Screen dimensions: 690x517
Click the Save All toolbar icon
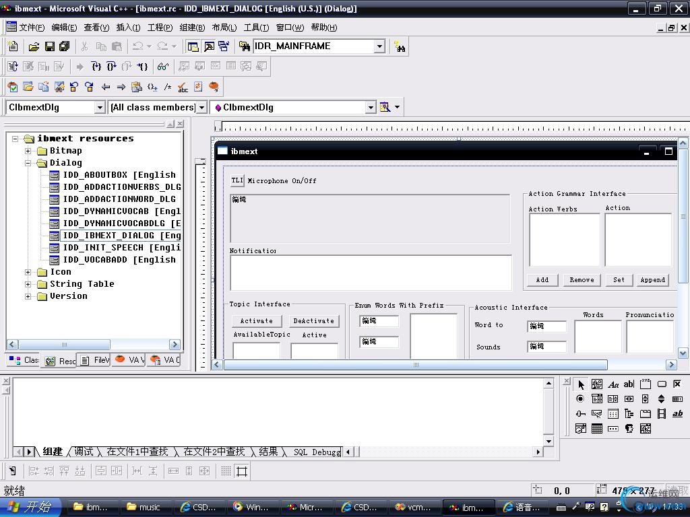click(65, 46)
